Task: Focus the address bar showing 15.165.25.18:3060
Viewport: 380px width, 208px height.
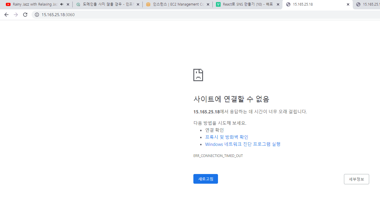Action: click(205, 15)
